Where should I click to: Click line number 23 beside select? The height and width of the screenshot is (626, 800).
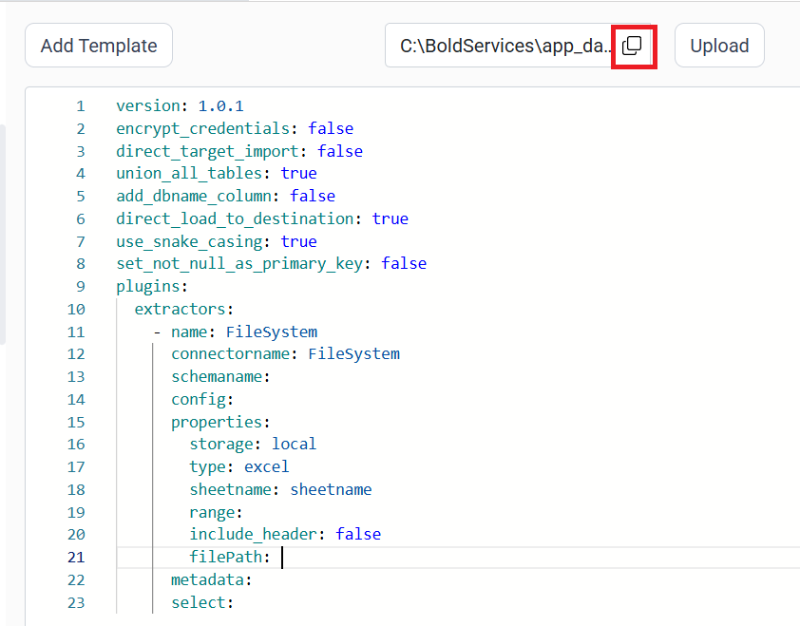(x=77, y=602)
